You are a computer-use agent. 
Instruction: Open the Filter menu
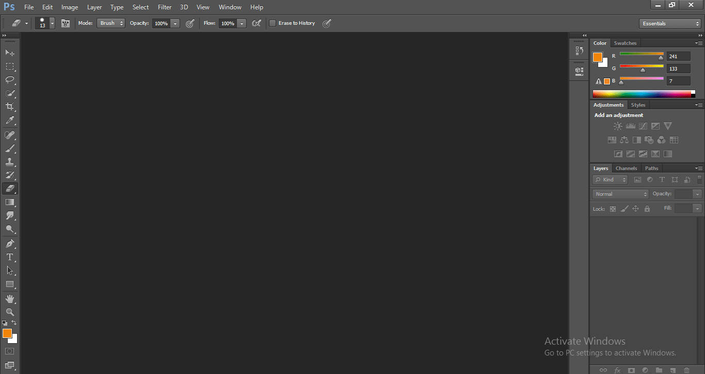[x=164, y=7]
